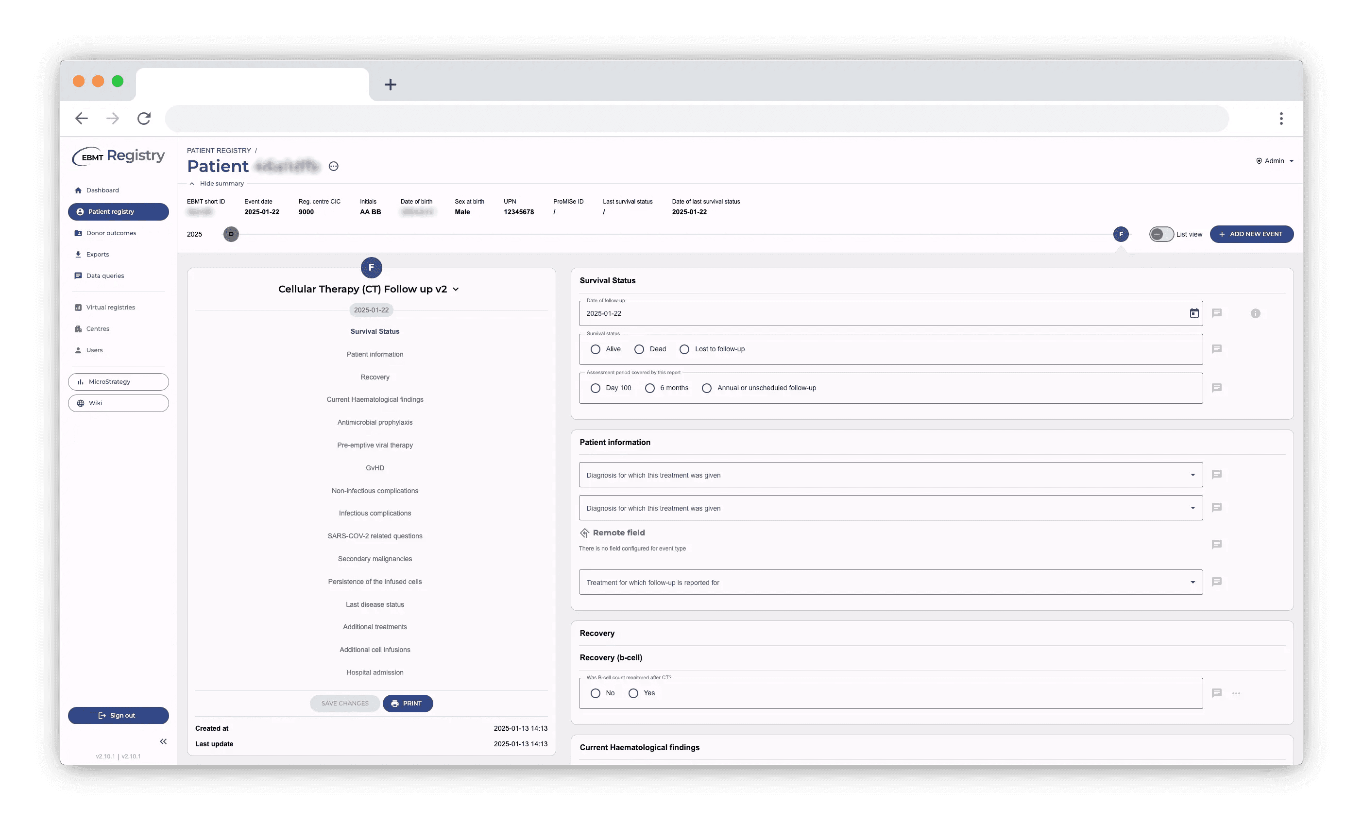The height and width of the screenshot is (825, 1363).
Task: Click the D marker on 2025 timeline
Action: pos(231,234)
